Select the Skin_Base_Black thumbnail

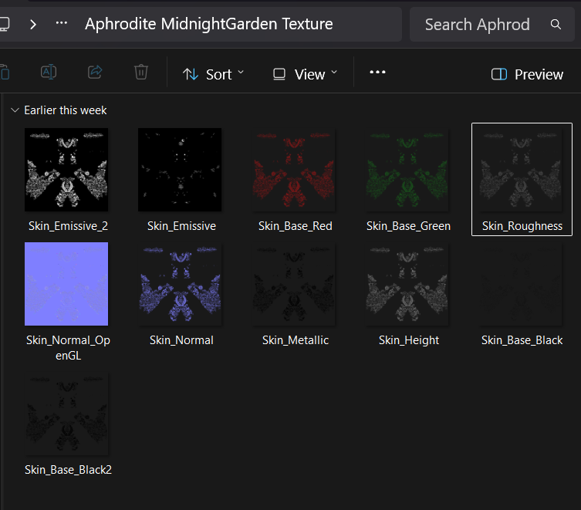click(x=521, y=284)
